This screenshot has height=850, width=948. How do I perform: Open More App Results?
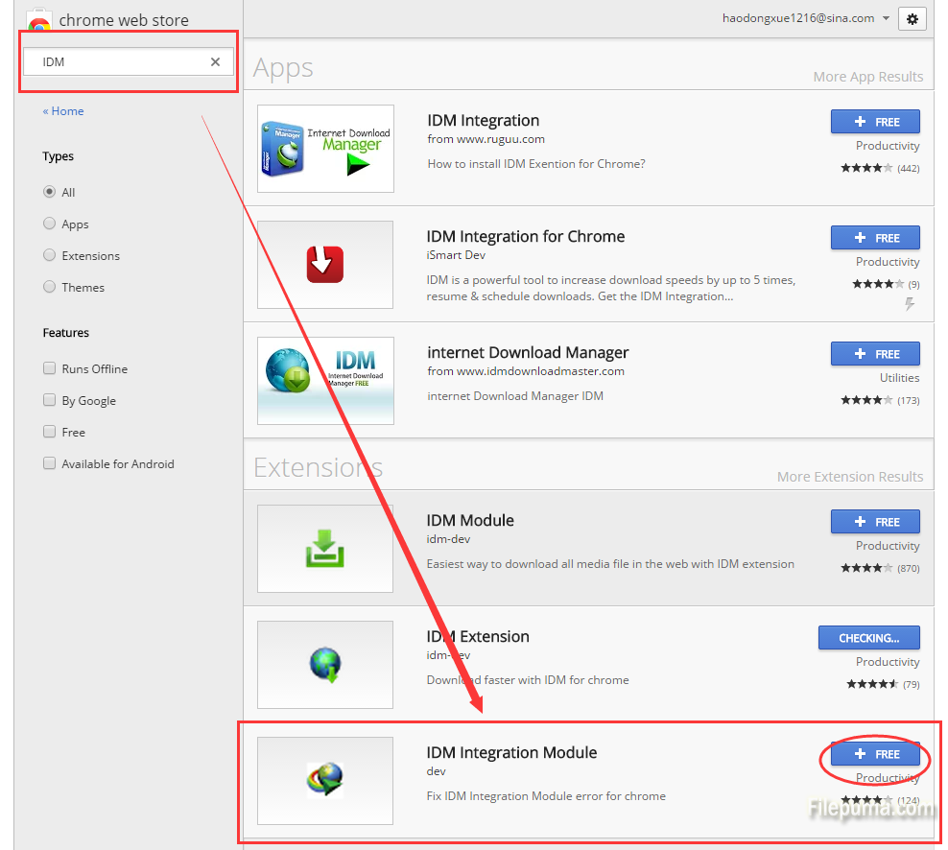coord(867,77)
